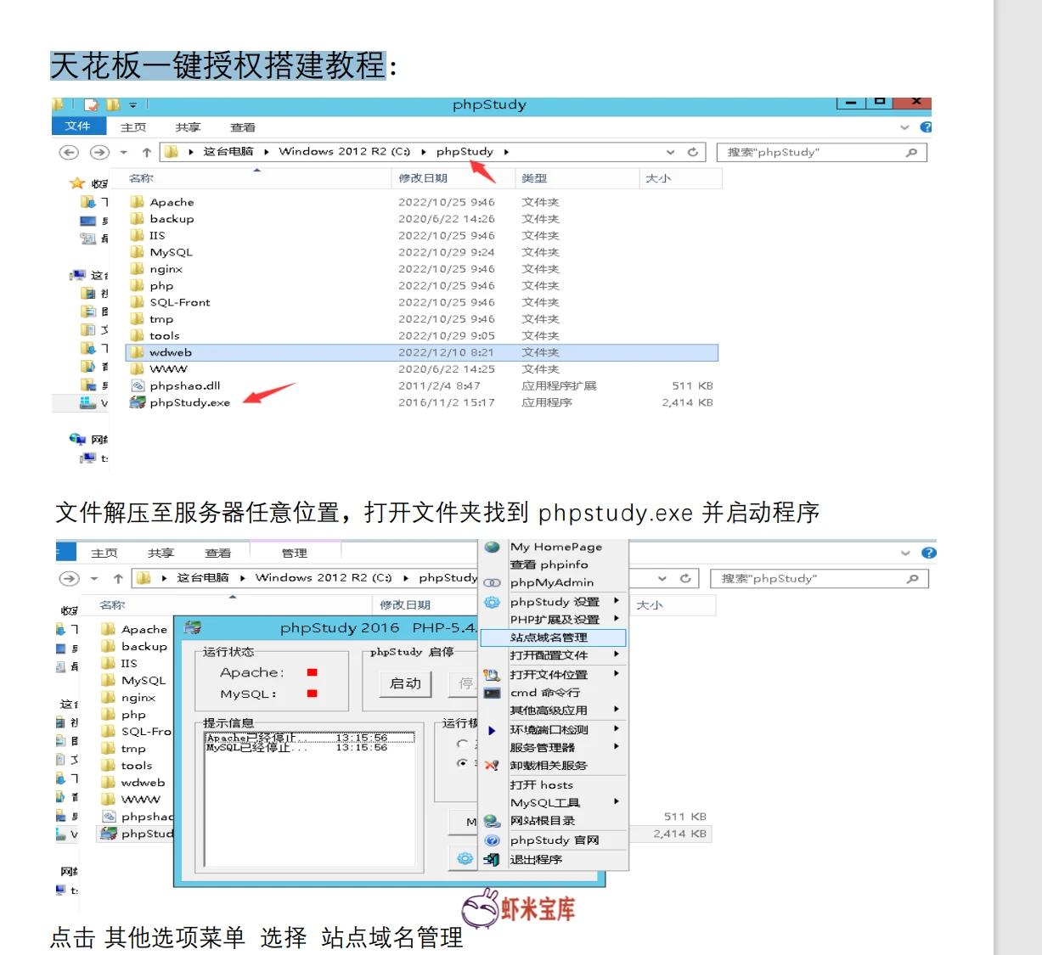
Task: Click the phpMyAdmin menu icon
Action: [492, 582]
